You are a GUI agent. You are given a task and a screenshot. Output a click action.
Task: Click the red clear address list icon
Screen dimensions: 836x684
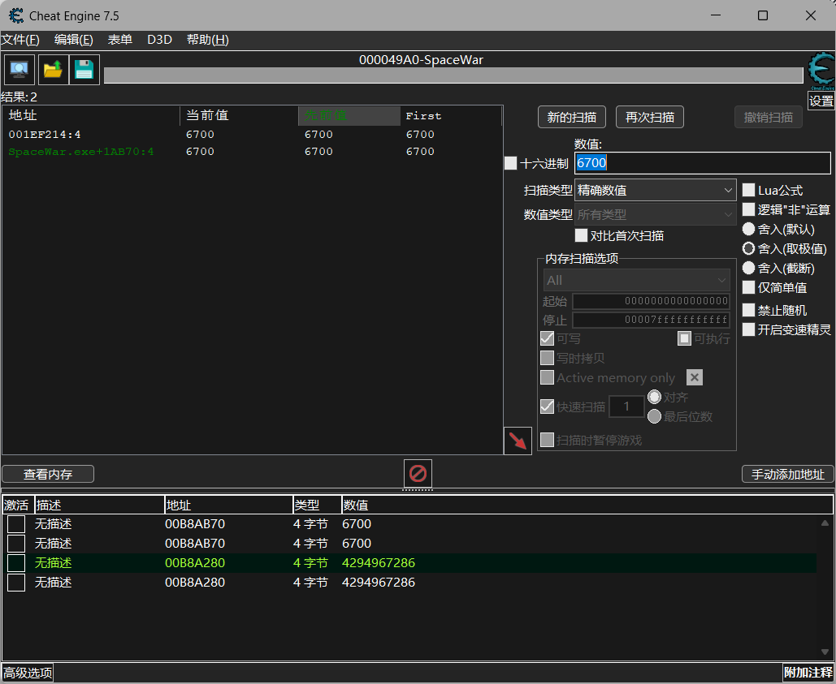pos(418,473)
